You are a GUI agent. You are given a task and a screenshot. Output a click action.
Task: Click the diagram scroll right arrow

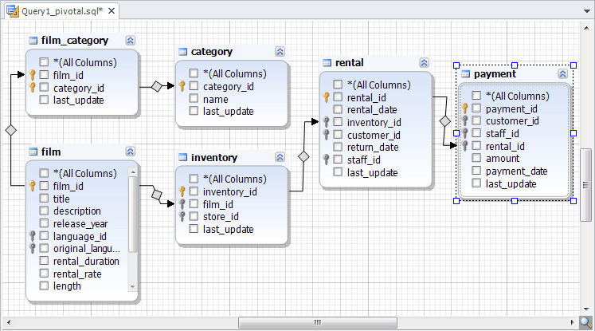tap(572, 323)
